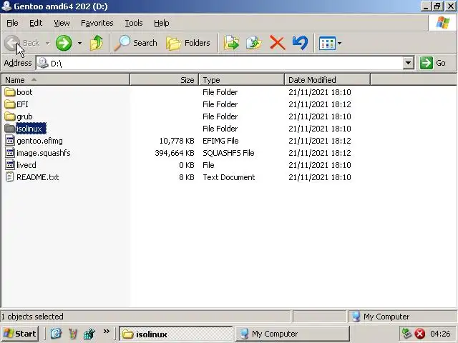Select the gentoo.efimg file icon
The image size is (458, 343).
pyautogui.click(x=10, y=141)
